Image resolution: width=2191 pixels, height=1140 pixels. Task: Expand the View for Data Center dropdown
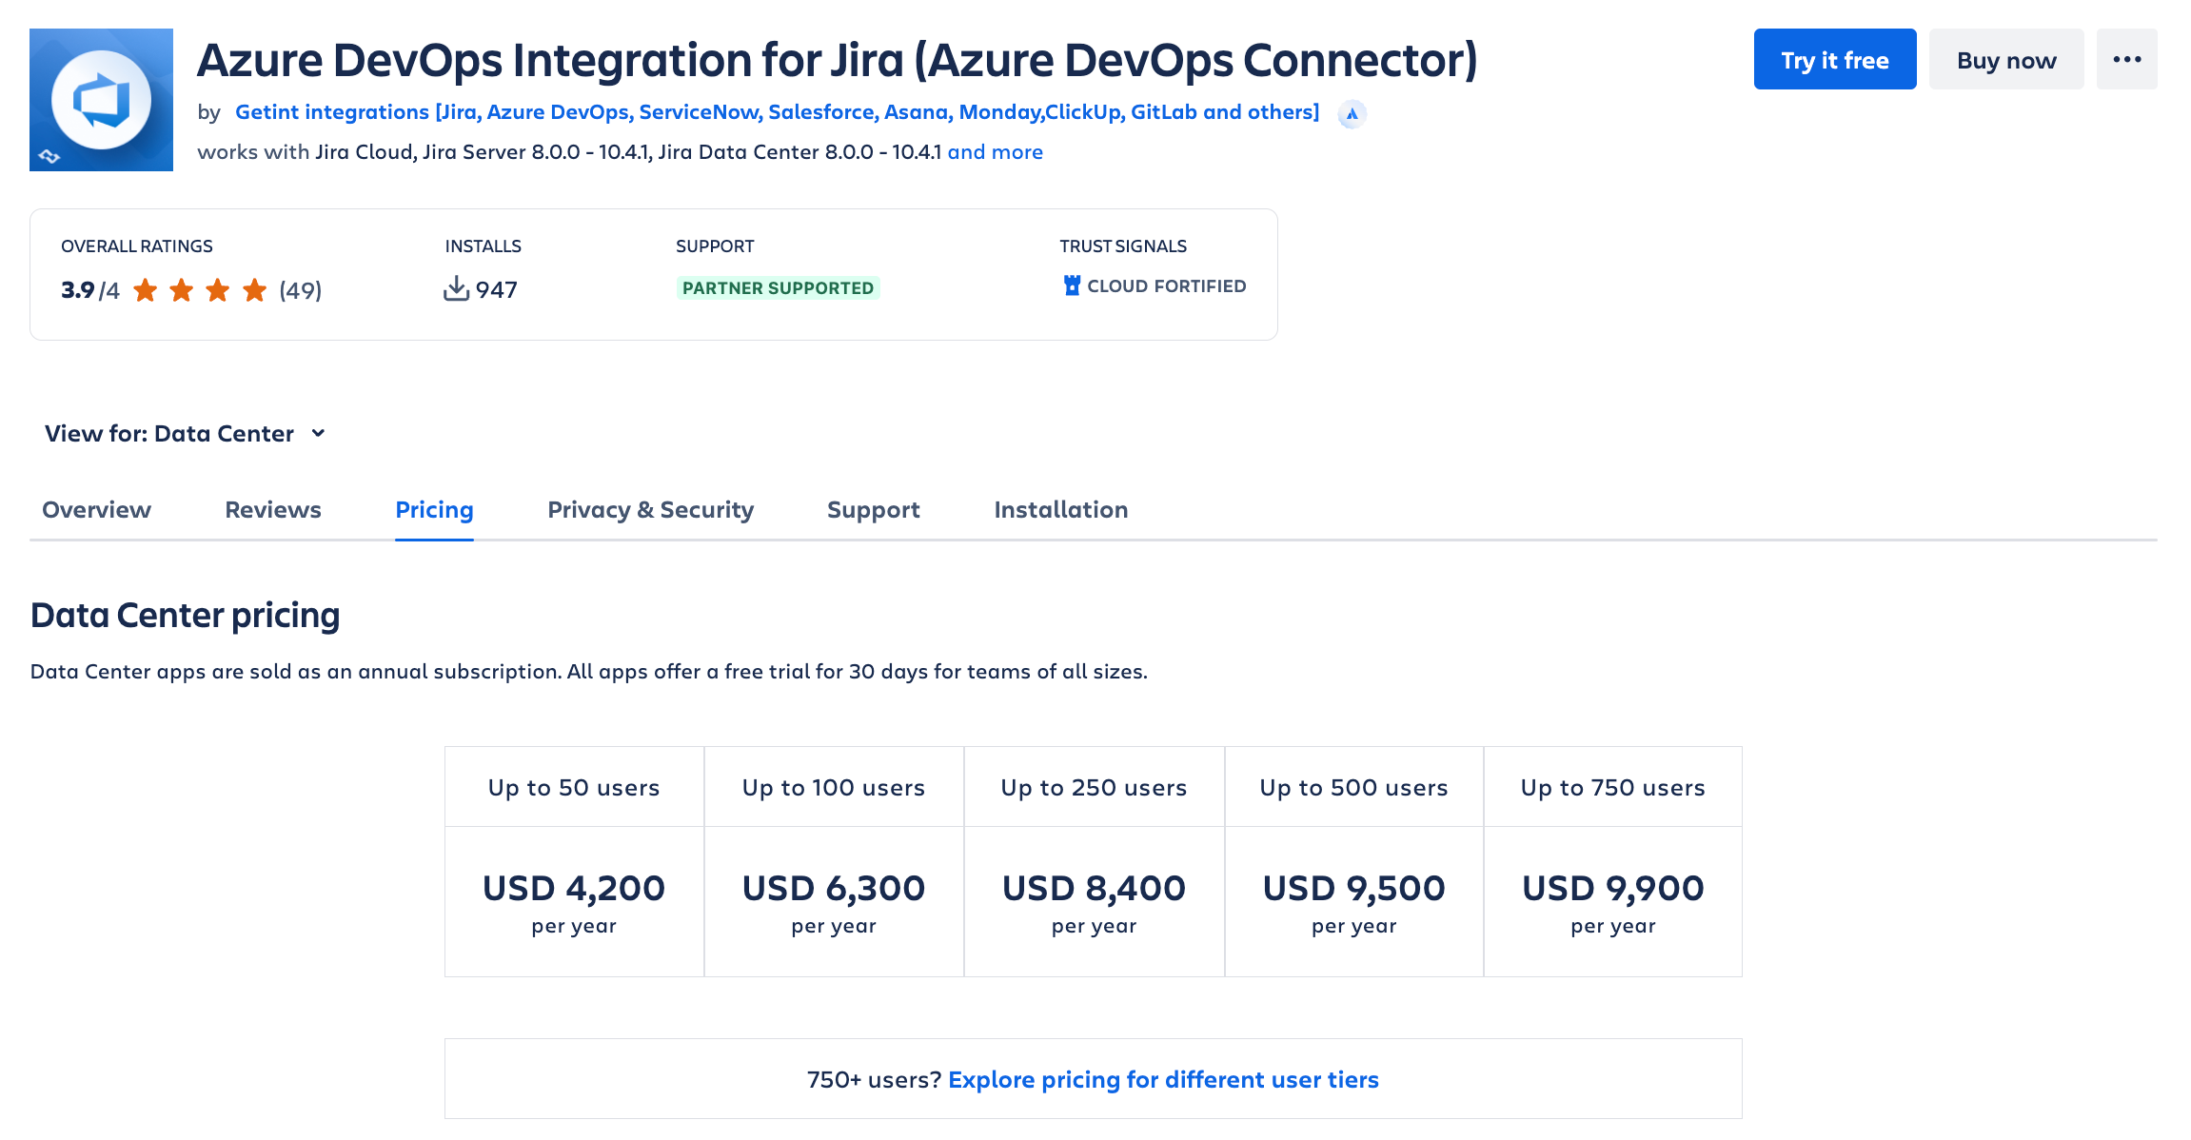[186, 434]
